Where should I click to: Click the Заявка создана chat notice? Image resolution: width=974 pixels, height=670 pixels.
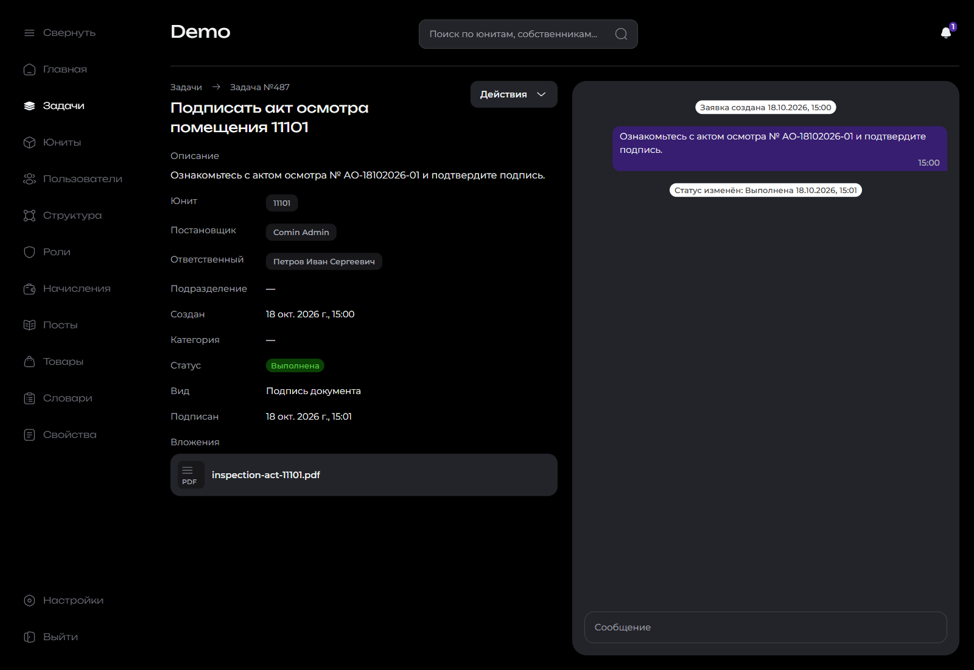[766, 107]
